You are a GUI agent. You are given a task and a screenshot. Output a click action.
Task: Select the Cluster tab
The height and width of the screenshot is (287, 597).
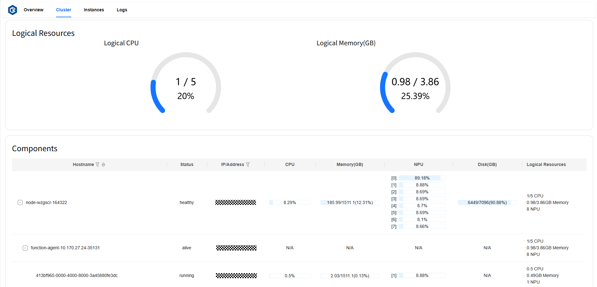tap(63, 10)
